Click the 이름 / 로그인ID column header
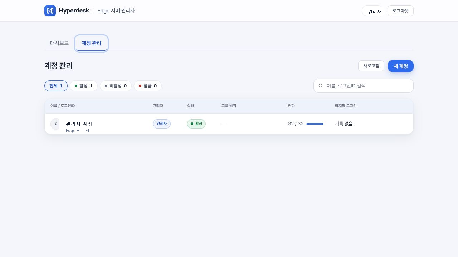458x257 pixels. (63, 106)
